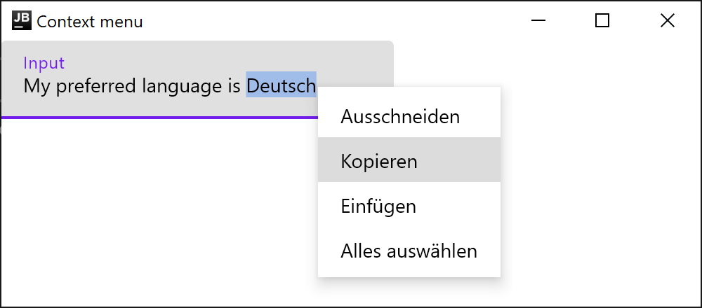Click the word "My" in the text field
Viewport: 702px width, 308px height.
pos(34,87)
